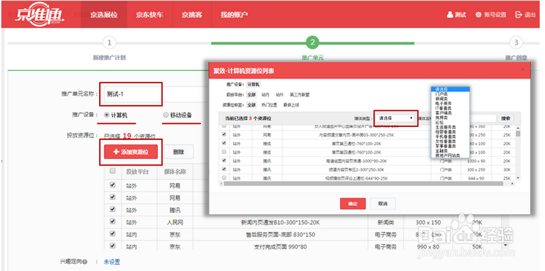Choose 请选择 in dropdown list
Image resolution: width=545 pixels, height=271 pixels.
point(450,89)
